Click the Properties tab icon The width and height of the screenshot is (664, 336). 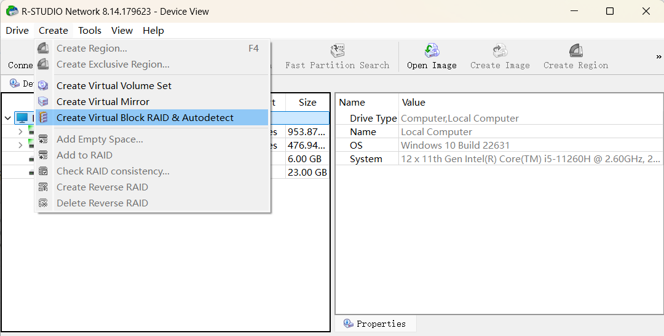(x=349, y=324)
